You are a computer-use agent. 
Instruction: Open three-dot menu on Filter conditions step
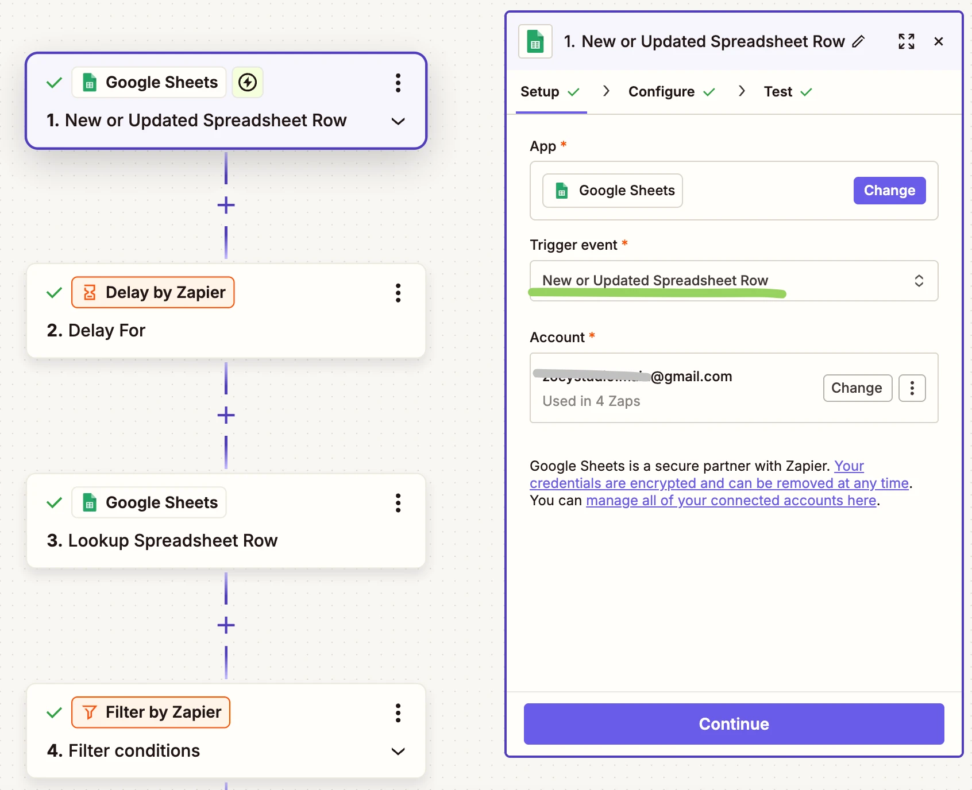coord(398,713)
